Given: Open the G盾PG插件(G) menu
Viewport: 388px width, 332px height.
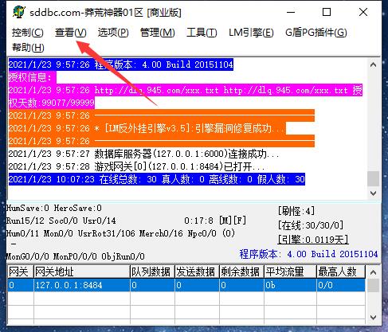Looking at the screenshot, I should pos(316,33).
